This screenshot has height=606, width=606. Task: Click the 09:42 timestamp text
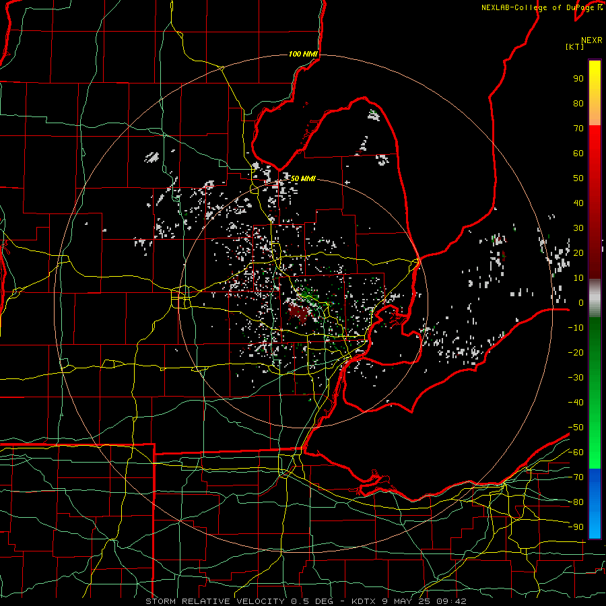451,601
